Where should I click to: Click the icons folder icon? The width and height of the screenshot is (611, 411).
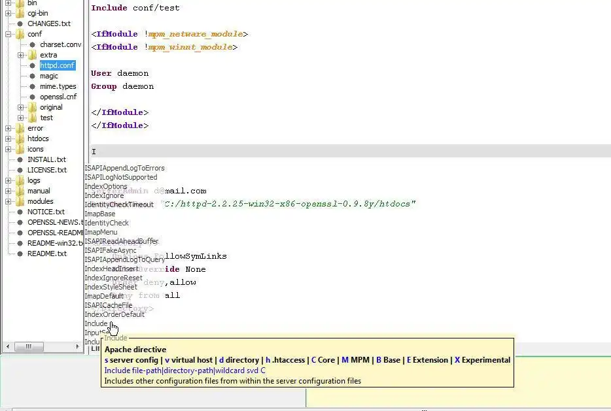pyautogui.click(x=20, y=149)
